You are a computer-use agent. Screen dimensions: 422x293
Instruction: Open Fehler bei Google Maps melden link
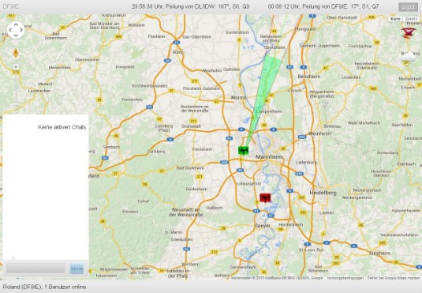394,278
